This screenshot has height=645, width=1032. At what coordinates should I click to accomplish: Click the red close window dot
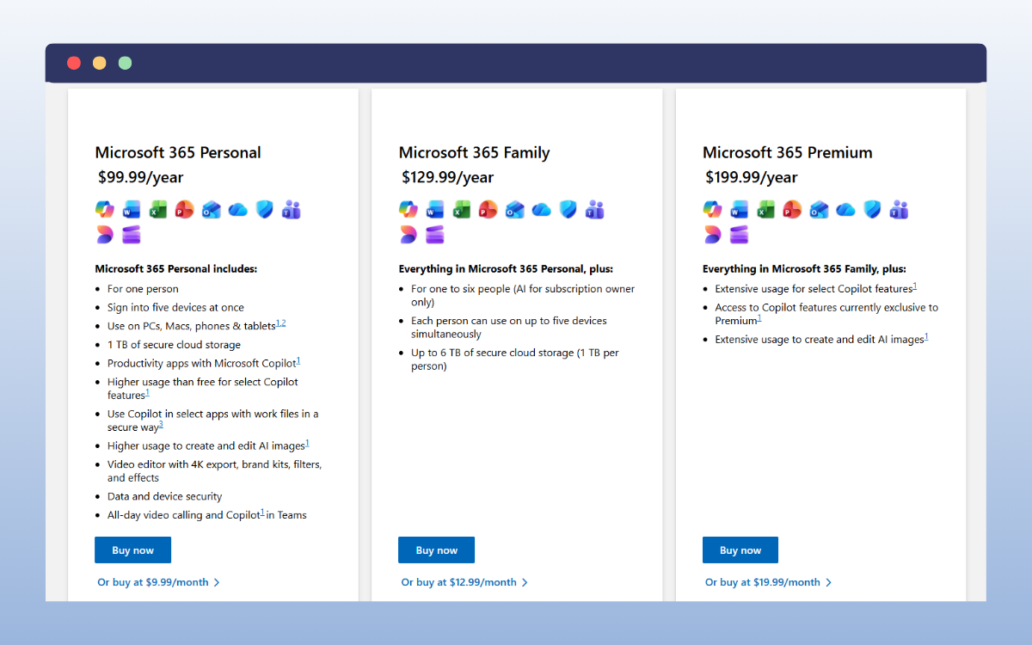click(74, 63)
